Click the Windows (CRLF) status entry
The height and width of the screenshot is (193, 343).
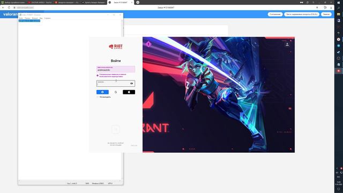(x=98, y=183)
